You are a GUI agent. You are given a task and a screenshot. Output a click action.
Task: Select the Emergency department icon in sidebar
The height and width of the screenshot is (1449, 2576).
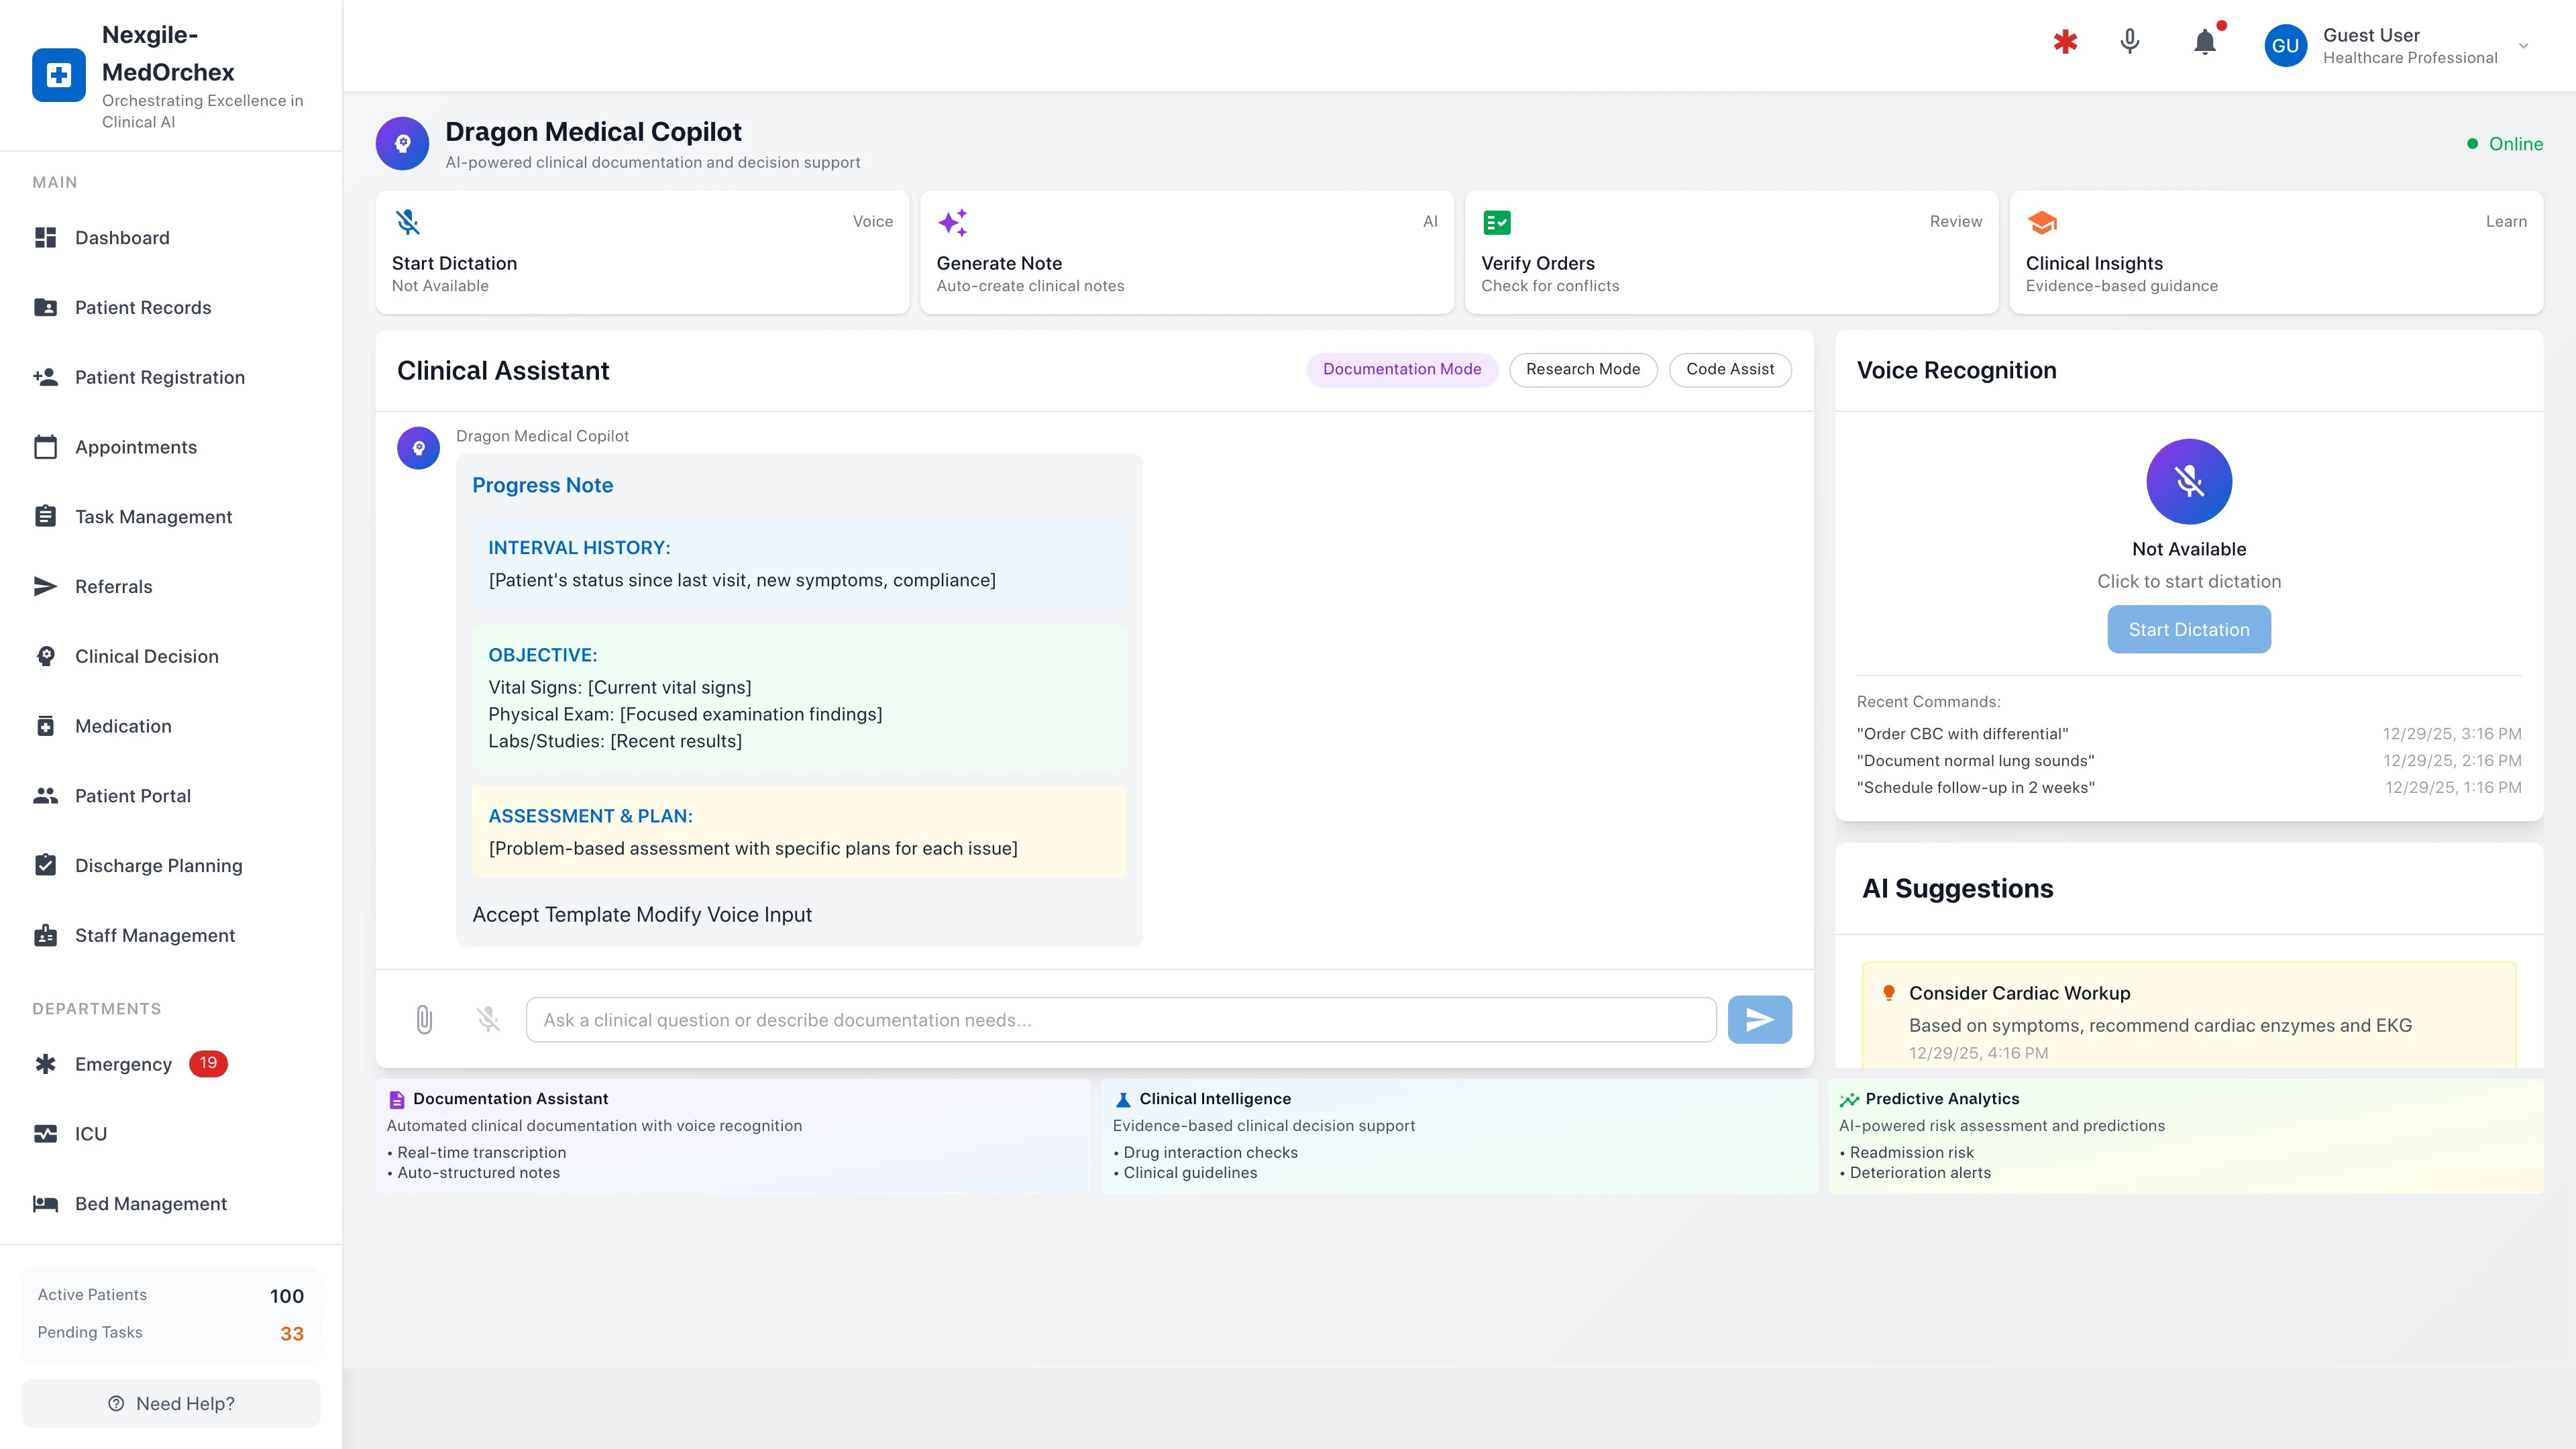click(x=46, y=1063)
